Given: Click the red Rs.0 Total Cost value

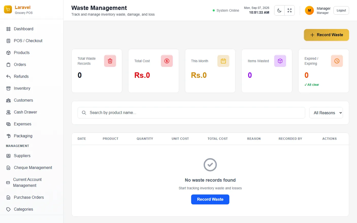Looking at the screenshot, I should pos(142,75).
